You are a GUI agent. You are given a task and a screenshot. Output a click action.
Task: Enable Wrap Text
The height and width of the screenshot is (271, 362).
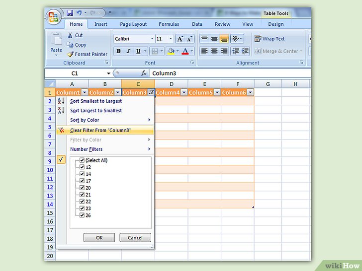pos(270,39)
